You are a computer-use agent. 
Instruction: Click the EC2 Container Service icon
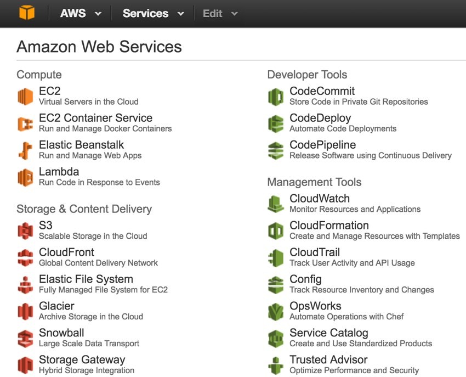(x=25, y=123)
